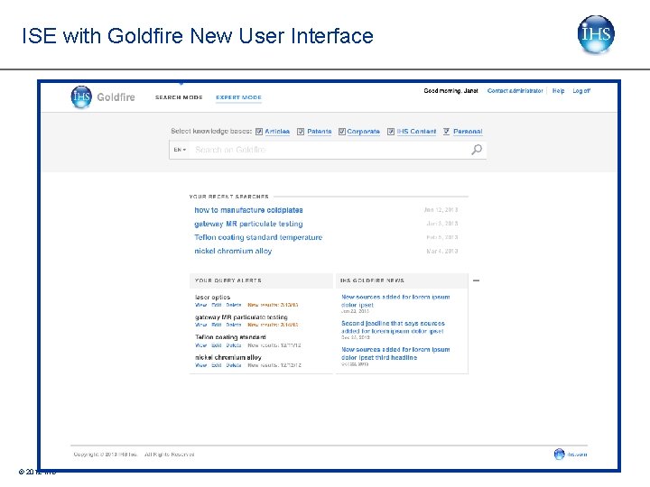The image size is (650, 487).
Task: Click the Goldfire product name text
Action: pyautogui.click(x=116, y=96)
